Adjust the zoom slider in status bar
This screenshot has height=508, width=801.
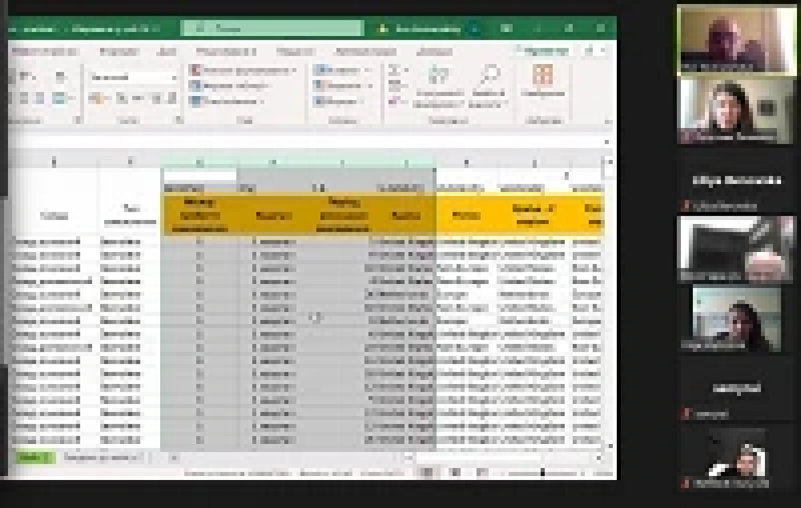542,473
